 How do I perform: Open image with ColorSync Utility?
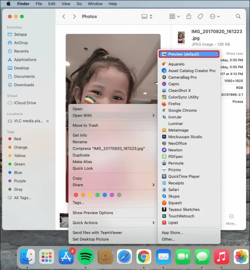[x=189, y=97]
